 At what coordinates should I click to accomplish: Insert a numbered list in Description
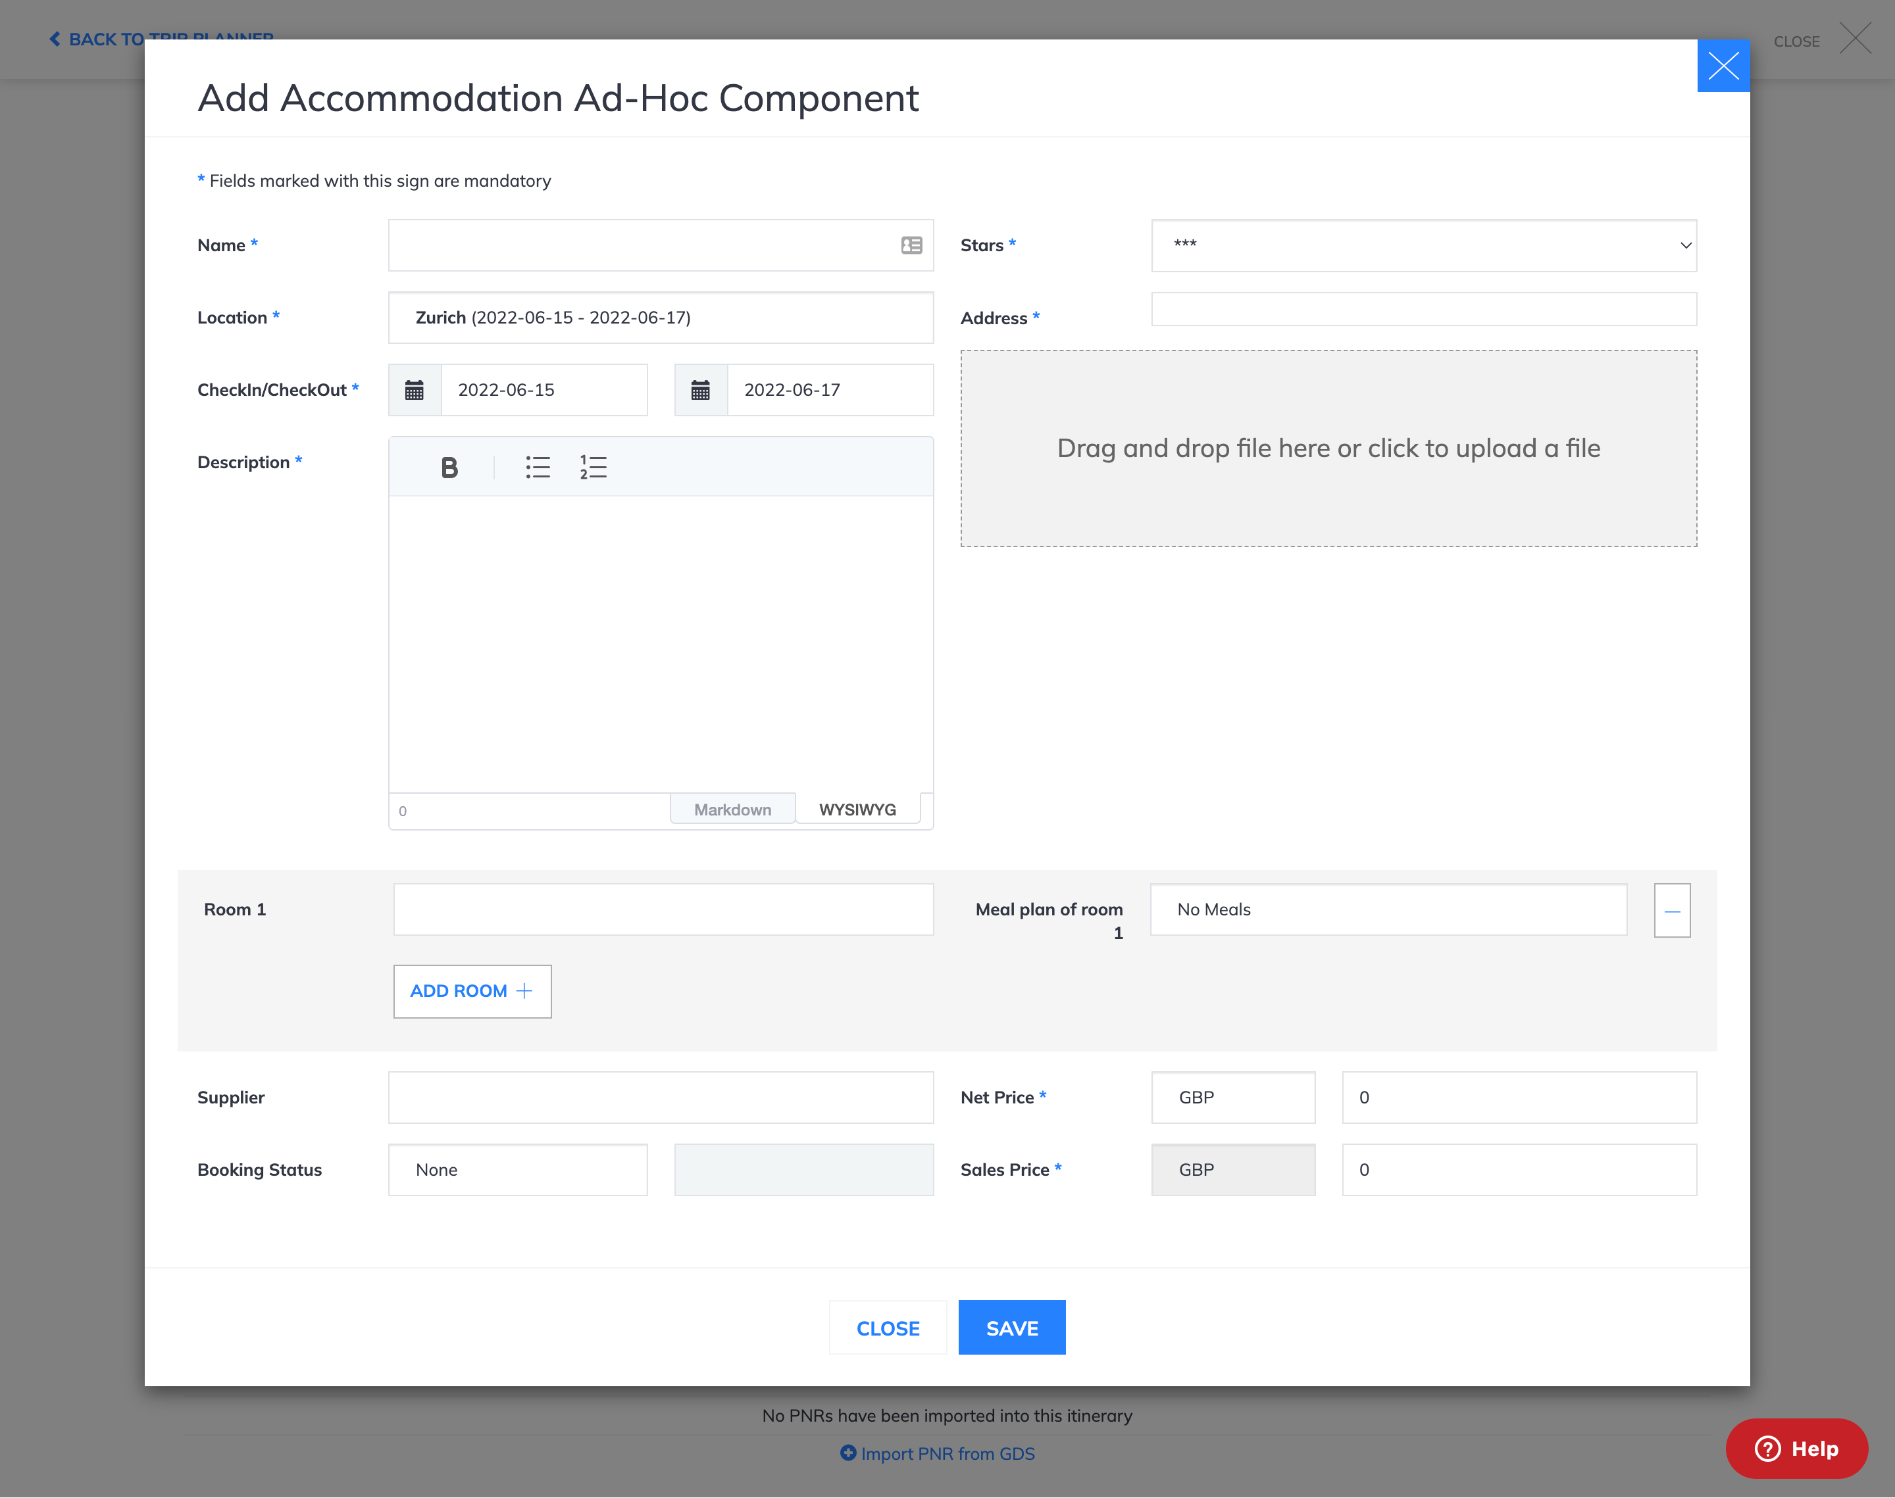(x=593, y=468)
